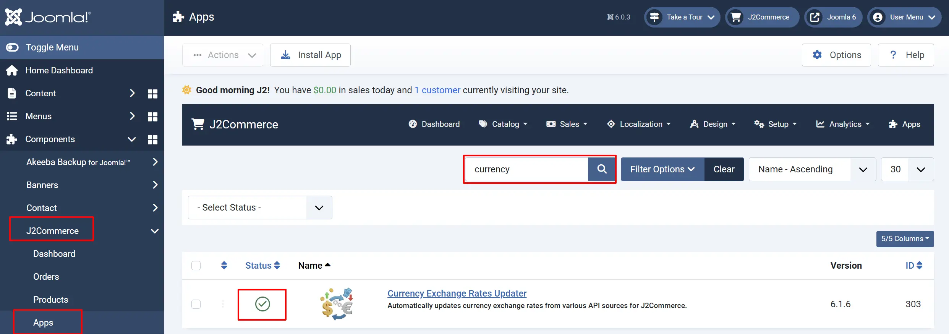Open Components dashboard grid icon
Viewport: 949px width, 334px height.
152,139
